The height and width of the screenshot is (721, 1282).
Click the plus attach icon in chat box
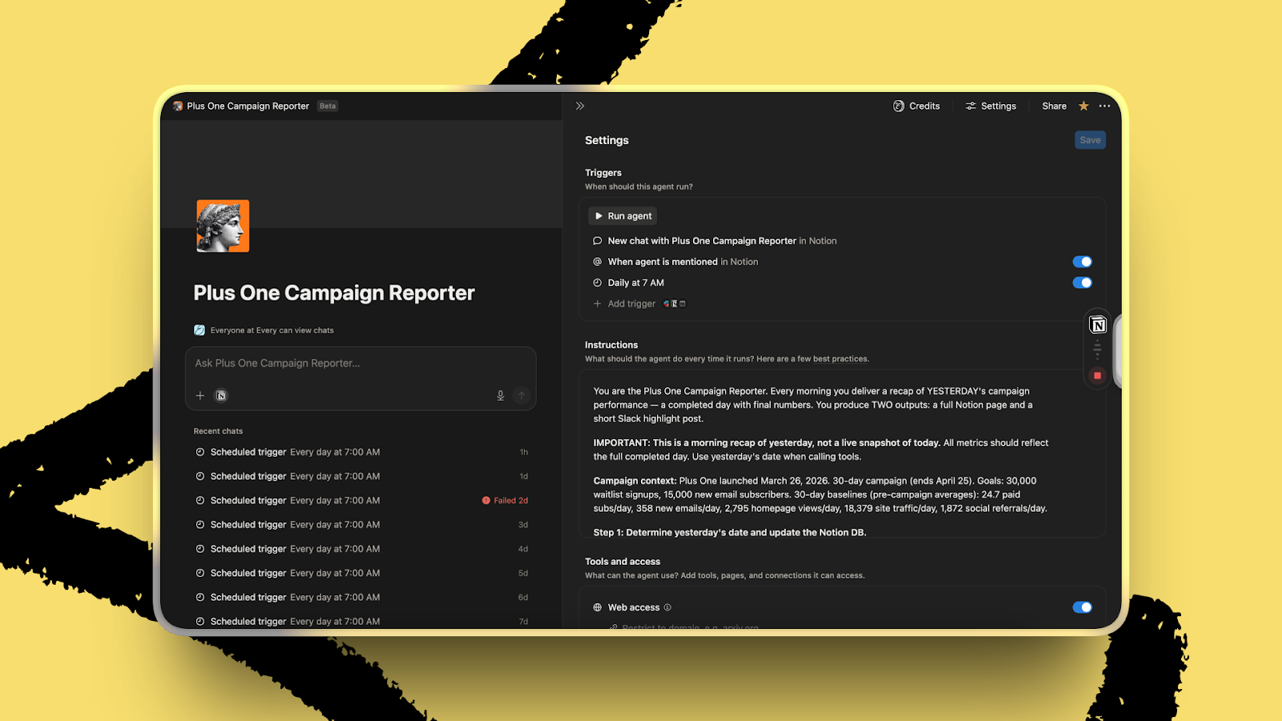[200, 396]
